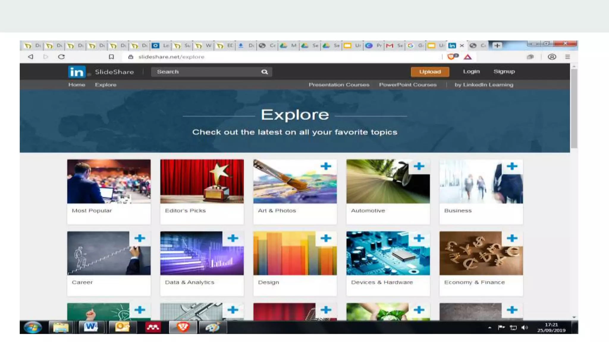Show hidden system tray icons arrow
Screen dimensions: 609x342
[489, 328]
